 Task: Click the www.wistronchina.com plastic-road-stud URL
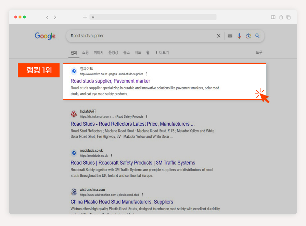coord(109,194)
